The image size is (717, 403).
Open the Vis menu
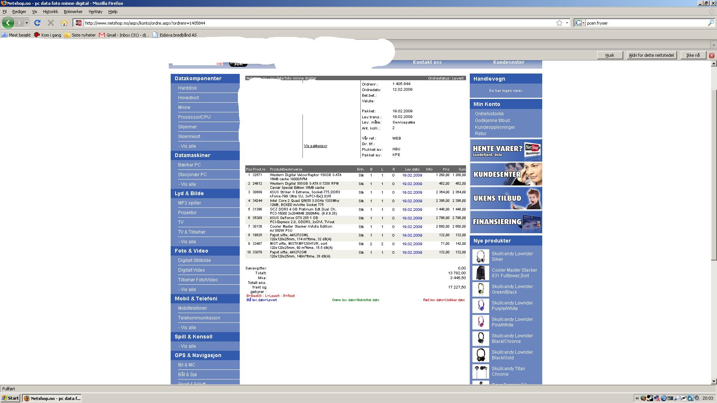[34, 12]
